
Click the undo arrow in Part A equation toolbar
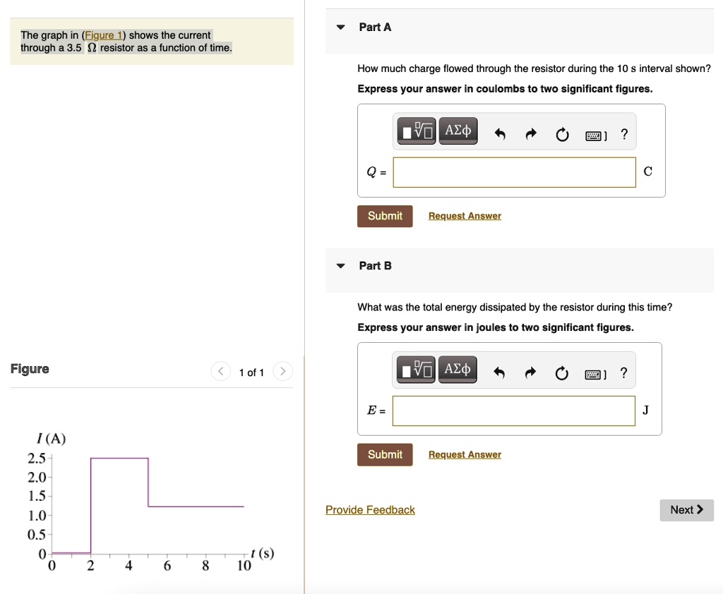point(500,133)
